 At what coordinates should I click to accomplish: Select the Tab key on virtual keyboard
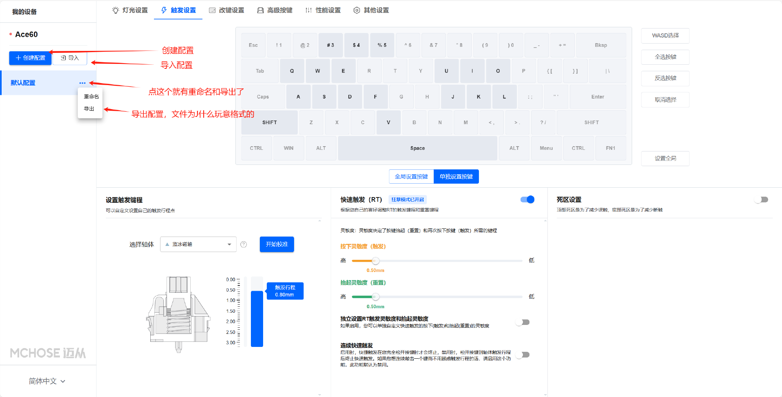[x=260, y=71]
